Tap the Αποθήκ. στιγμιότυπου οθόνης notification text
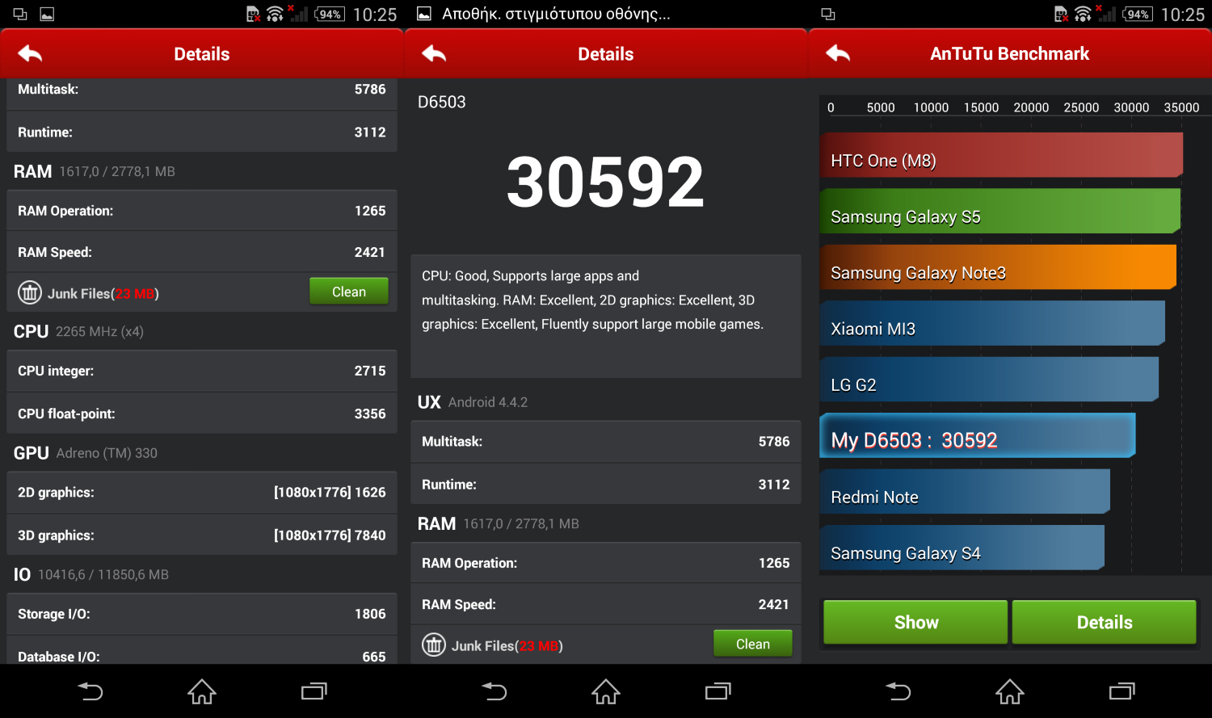This screenshot has height=718, width=1212. click(x=556, y=14)
